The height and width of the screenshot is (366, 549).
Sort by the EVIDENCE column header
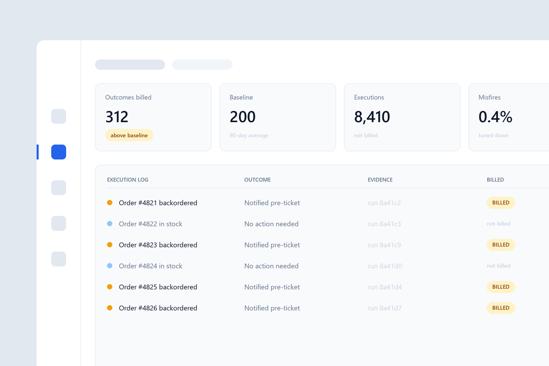pos(380,180)
